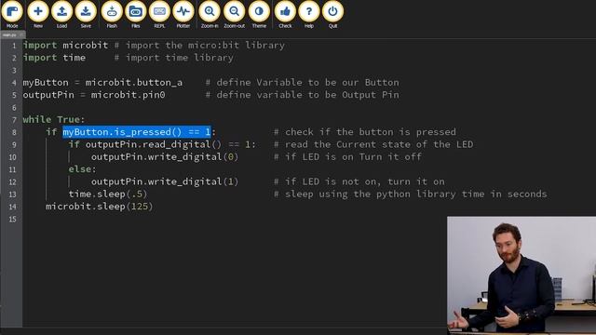
Task: Click highlighted "myButton.is_pressed() == 1" text
Action: coord(137,132)
